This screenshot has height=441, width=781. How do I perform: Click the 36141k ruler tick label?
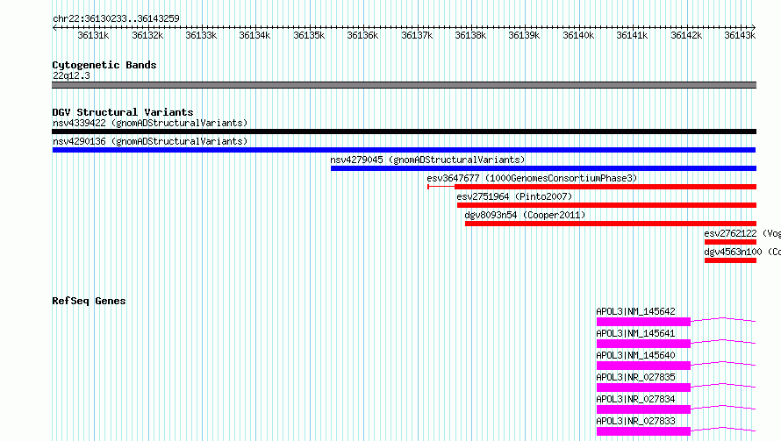(x=632, y=35)
